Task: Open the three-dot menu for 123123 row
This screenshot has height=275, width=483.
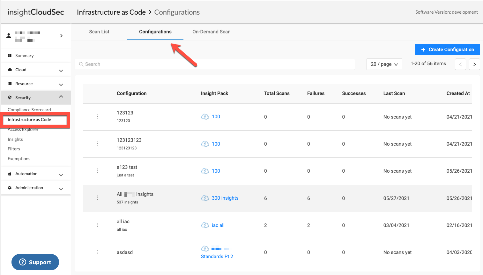Action: click(x=97, y=117)
